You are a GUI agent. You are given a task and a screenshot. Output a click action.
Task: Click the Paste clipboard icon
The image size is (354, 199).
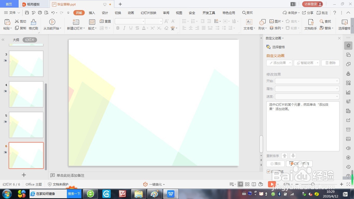coord(7,22)
